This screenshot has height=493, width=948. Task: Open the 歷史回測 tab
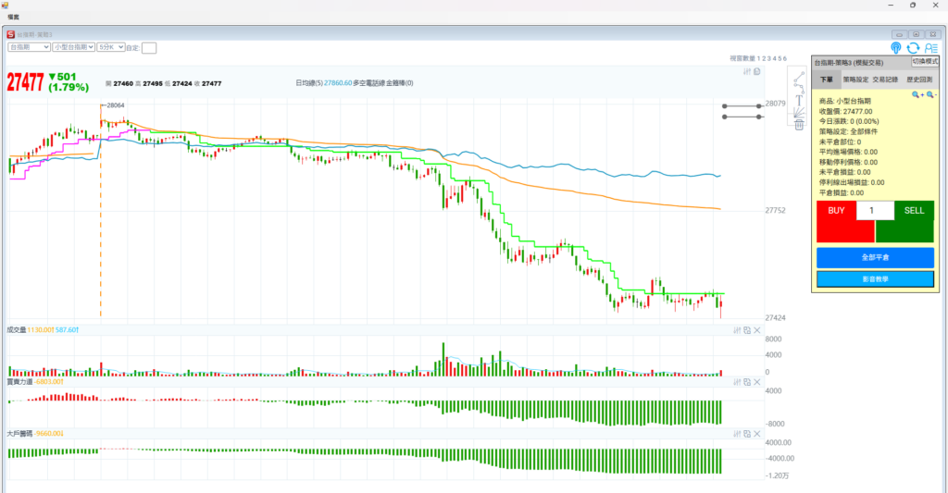(917, 80)
